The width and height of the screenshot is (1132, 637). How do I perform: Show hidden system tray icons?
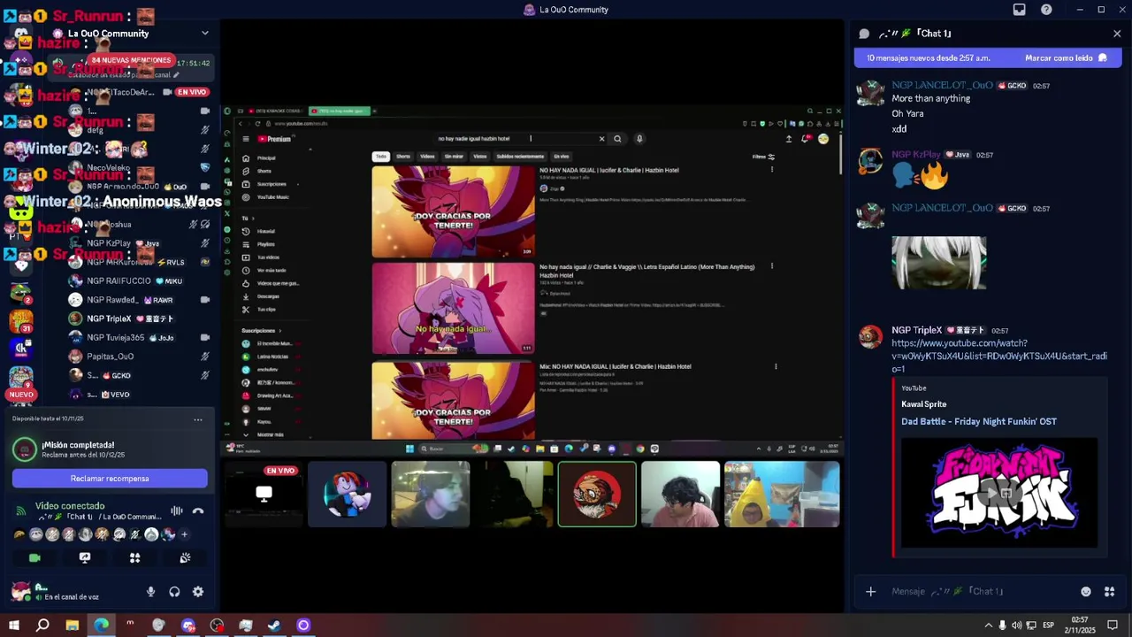tap(988, 625)
